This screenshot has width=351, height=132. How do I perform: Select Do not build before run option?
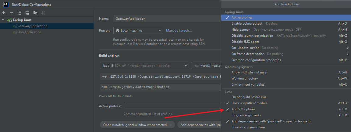tap(286, 97)
